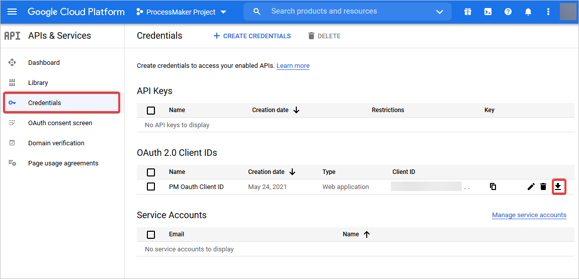
Task: Open the three-dot settings menu
Action: point(548,12)
